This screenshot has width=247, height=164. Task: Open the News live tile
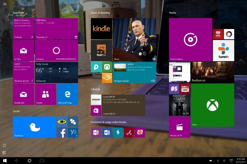134,40
